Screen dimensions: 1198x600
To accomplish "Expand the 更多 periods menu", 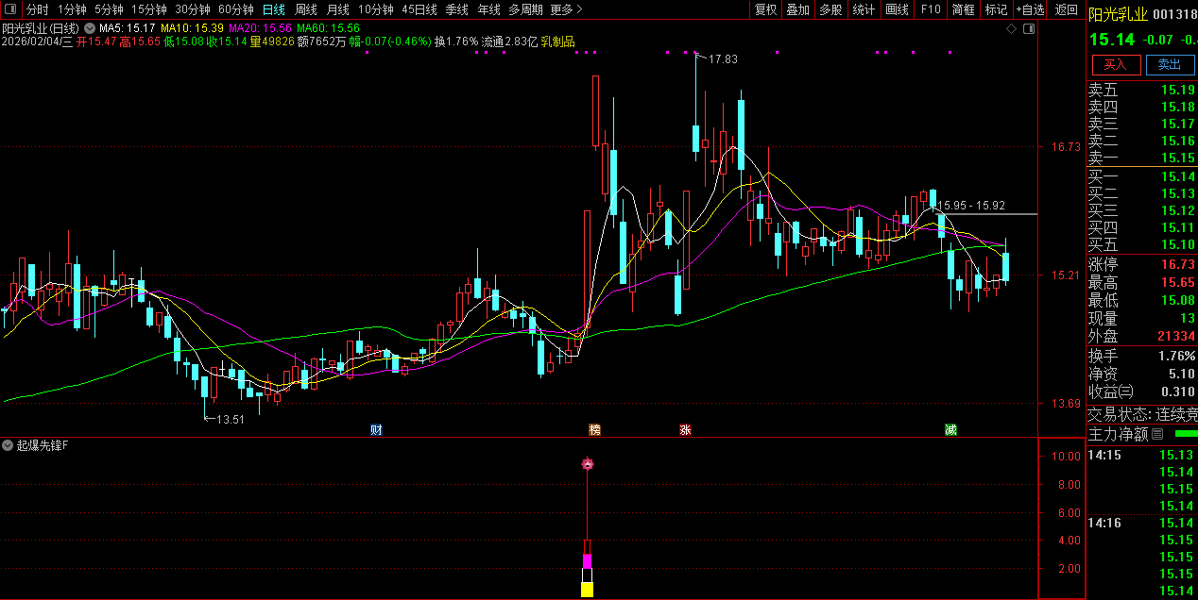I will click(x=566, y=9).
